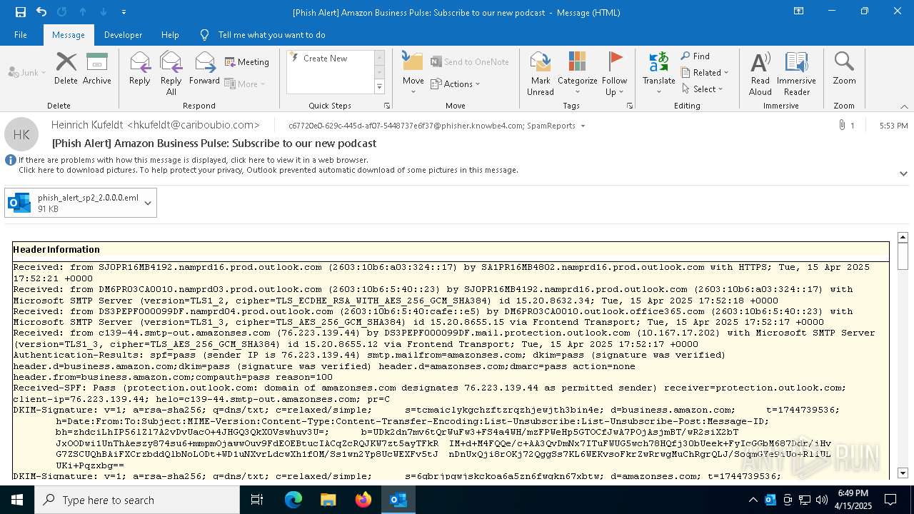Click Reply All

(x=171, y=73)
